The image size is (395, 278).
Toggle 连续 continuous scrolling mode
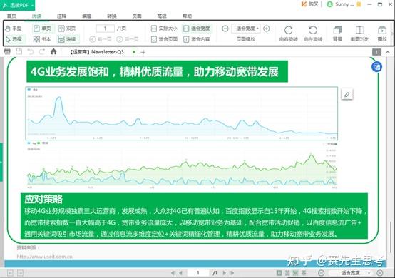pyautogui.click(x=67, y=39)
